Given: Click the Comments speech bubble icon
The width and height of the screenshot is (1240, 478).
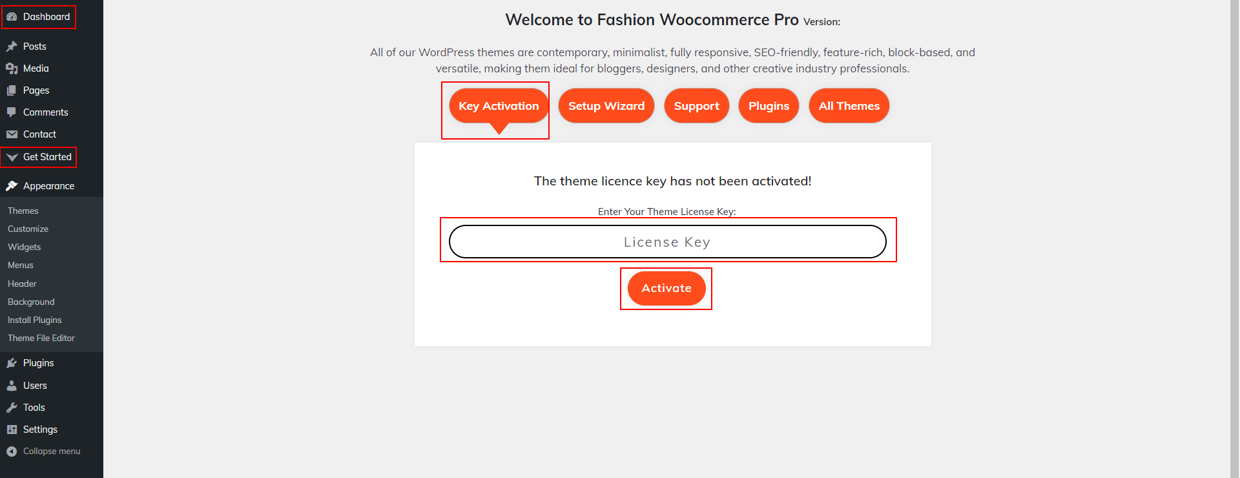Looking at the screenshot, I should (x=12, y=112).
